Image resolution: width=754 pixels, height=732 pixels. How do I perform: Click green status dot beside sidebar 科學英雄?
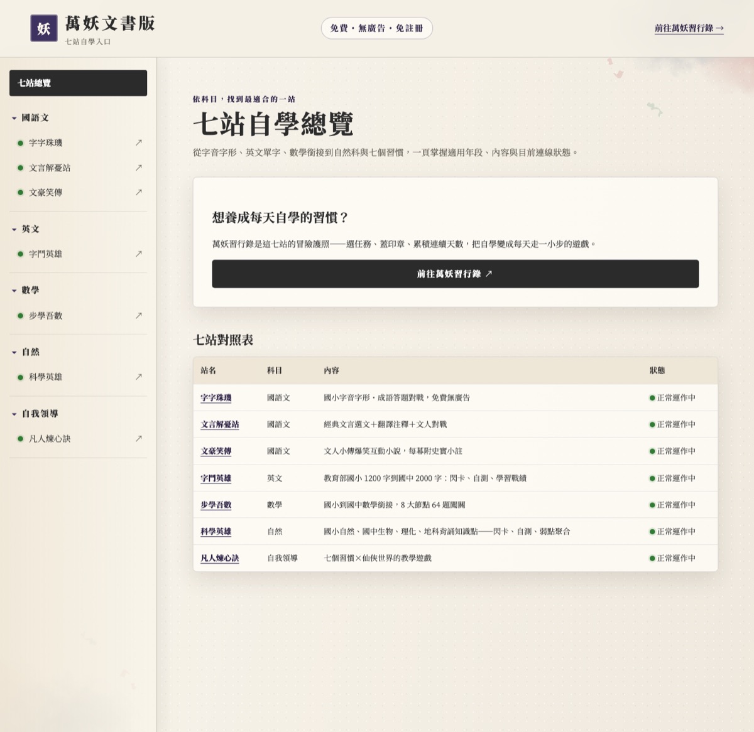pyautogui.click(x=20, y=377)
